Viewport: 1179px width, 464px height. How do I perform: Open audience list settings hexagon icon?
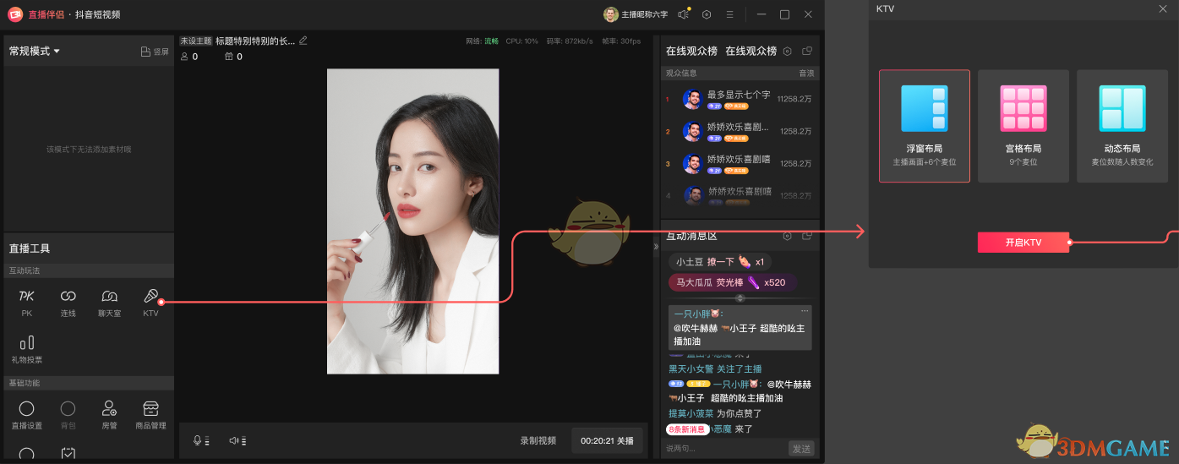[787, 52]
